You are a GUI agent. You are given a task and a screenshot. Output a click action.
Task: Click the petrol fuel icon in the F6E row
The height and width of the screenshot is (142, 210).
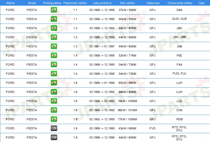click(54, 55)
